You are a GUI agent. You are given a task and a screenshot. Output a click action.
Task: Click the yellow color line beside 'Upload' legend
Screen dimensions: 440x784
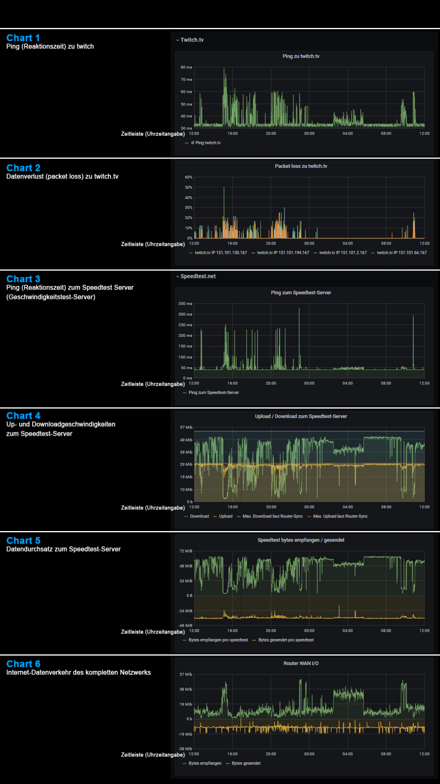[x=215, y=516]
